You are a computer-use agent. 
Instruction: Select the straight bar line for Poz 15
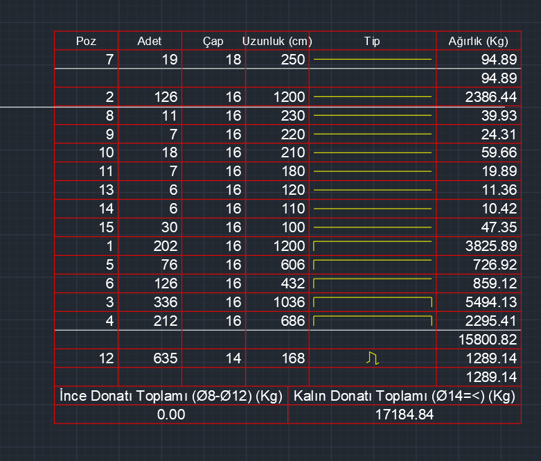coord(372,227)
